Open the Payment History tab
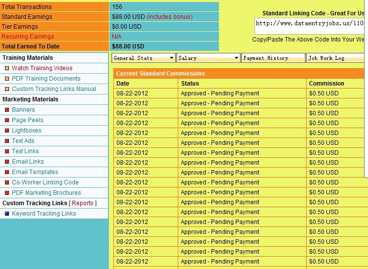This screenshot has height=269, width=368. pos(273,58)
